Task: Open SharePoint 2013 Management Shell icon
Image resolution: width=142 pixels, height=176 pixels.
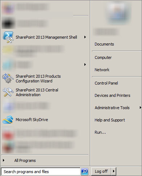Action: (x=8, y=37)
